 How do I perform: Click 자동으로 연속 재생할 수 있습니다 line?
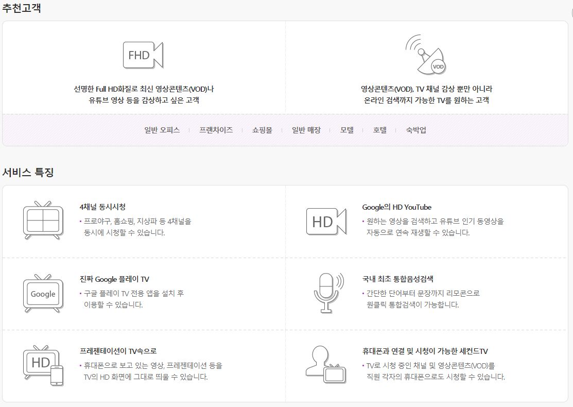418,232
